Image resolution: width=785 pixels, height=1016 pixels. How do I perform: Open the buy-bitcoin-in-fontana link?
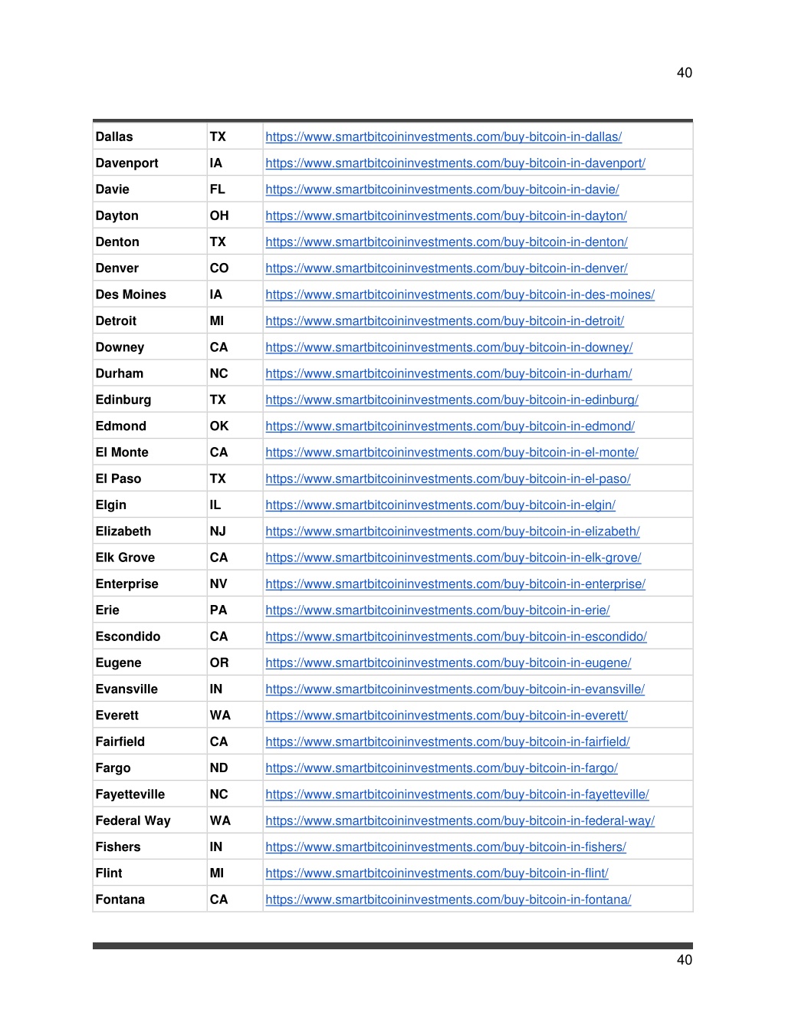pyautogui.click(x=448, y=899)
